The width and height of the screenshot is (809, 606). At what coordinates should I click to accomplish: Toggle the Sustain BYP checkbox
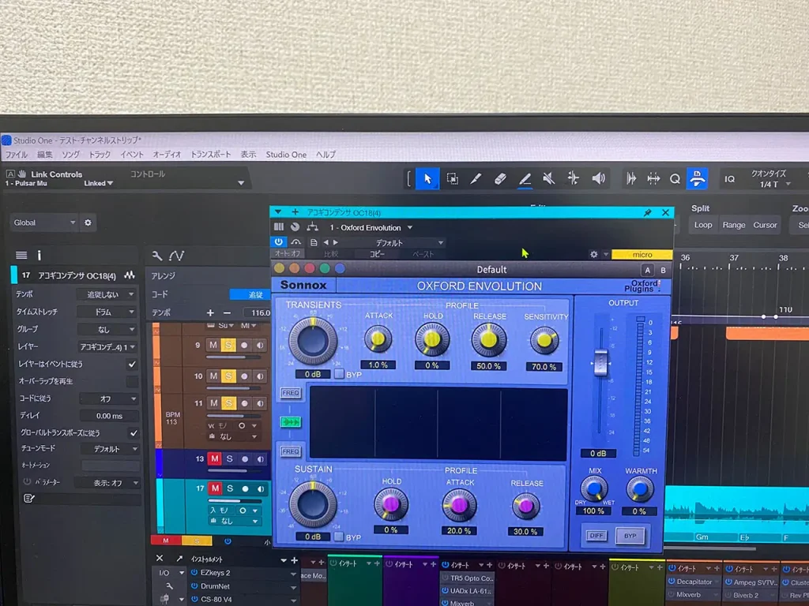[x=338, y=537]
